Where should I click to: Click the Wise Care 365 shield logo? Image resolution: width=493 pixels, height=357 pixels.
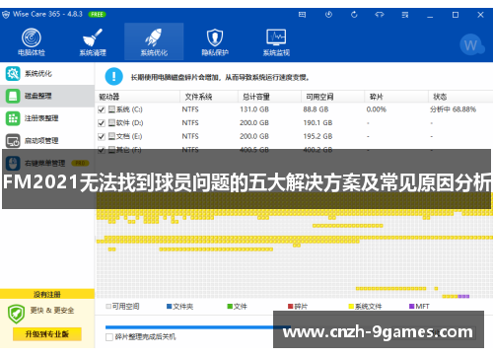pos(6,15)
